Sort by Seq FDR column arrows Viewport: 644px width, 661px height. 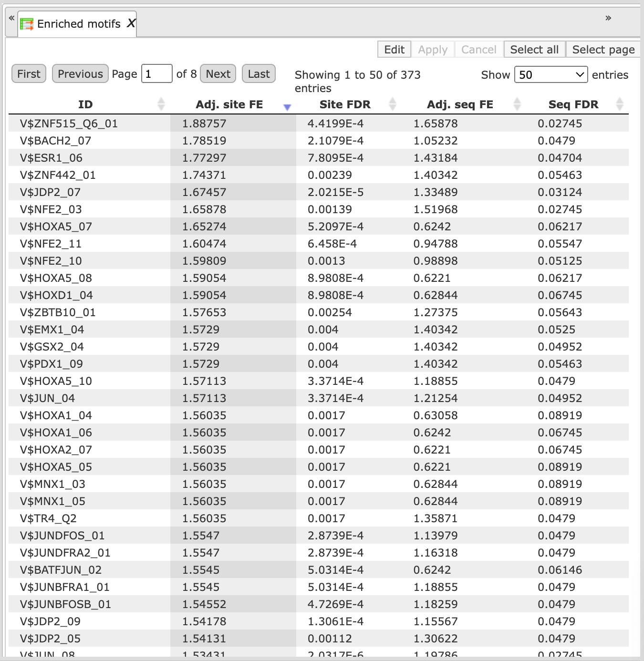620,104
